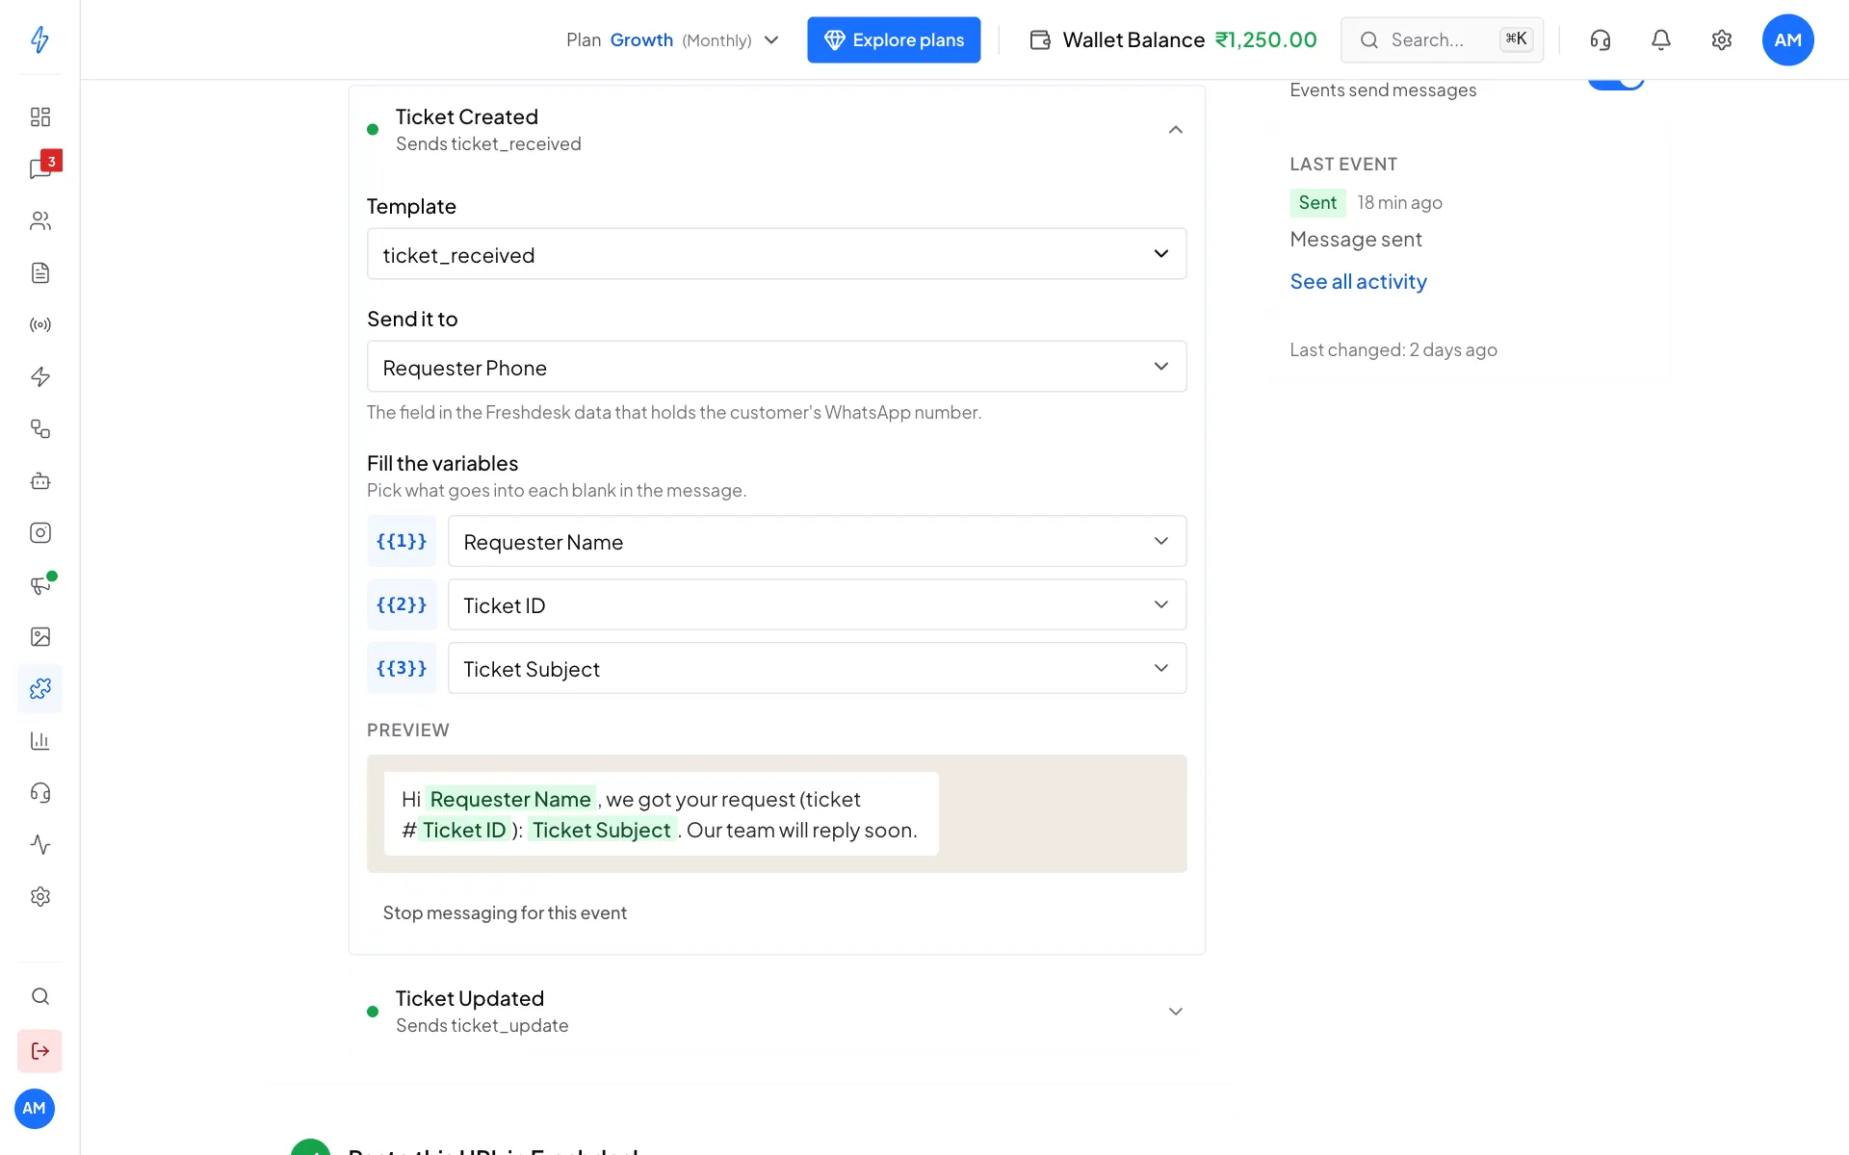This screenshot has width=1849, height=1155.
Task: Click the {{2}} variable tag
Action: coord(402,604)
